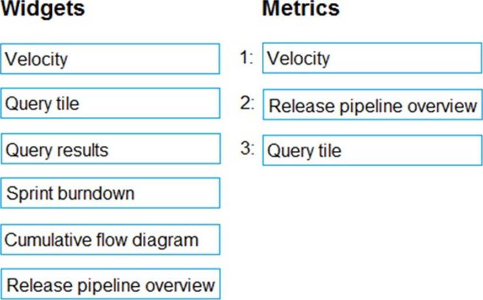Click the second Metrics answer box
This screenshot has height=300, width=483.
point(372,105)
